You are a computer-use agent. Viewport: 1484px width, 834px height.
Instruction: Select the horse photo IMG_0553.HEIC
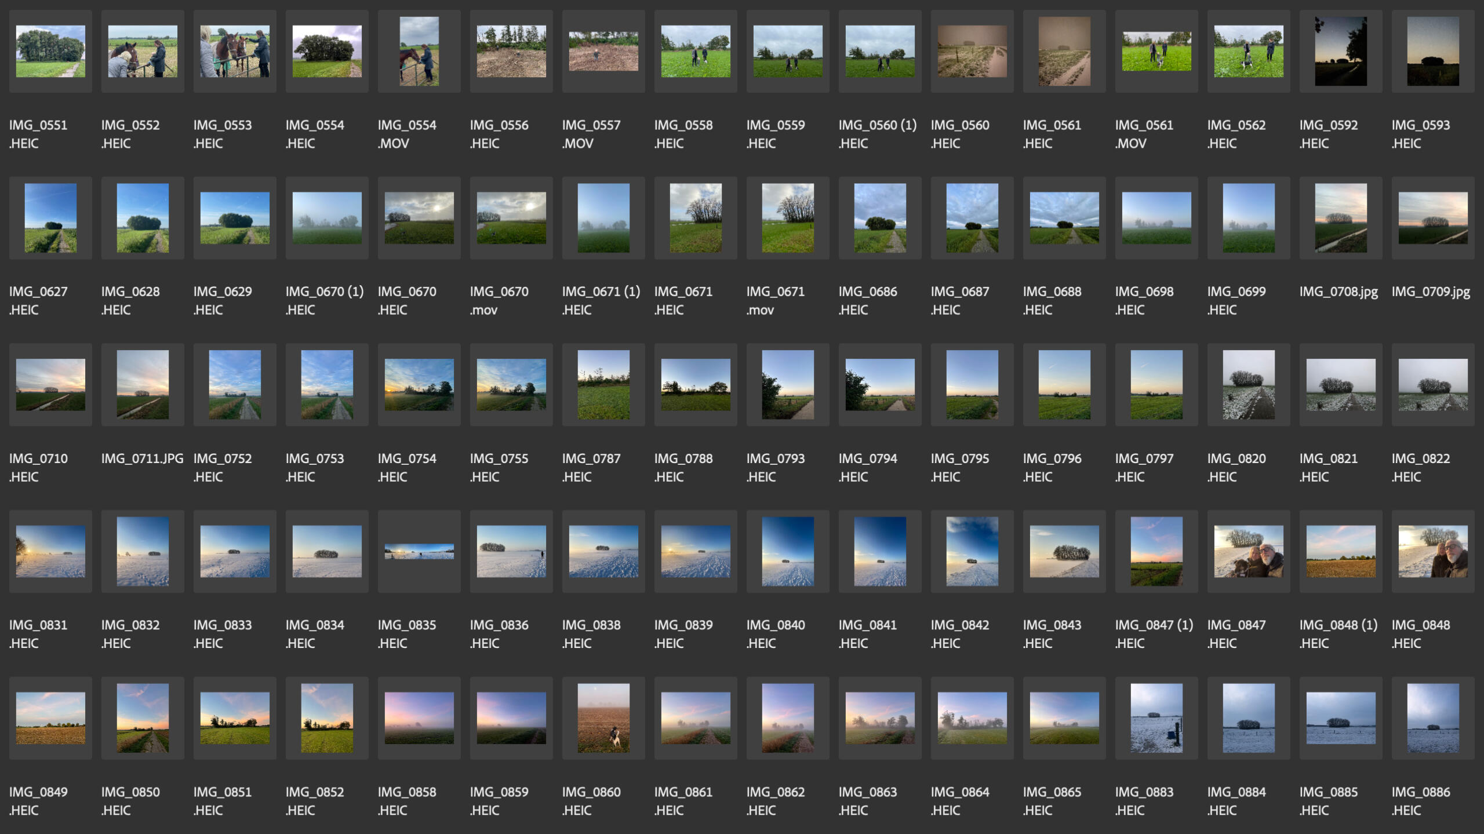(235, 51)
